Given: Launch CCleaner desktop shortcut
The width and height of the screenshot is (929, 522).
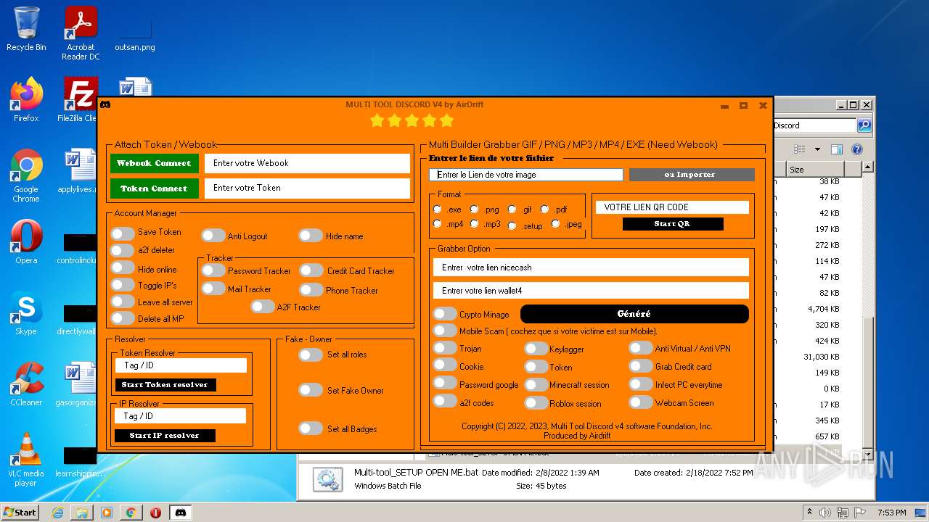Looking at the screenshot, I should [x=26, y=384].
